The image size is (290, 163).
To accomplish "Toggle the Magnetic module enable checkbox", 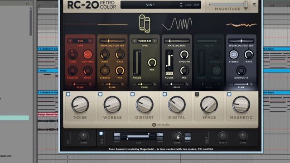I will click(229, 94).
